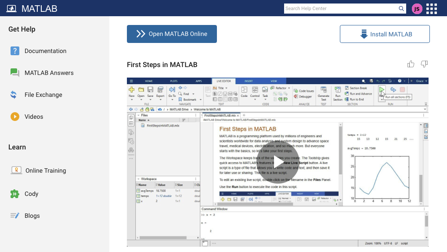Open the Cody icon link
Screen dimensions: 447x252
tap(15, 194)
